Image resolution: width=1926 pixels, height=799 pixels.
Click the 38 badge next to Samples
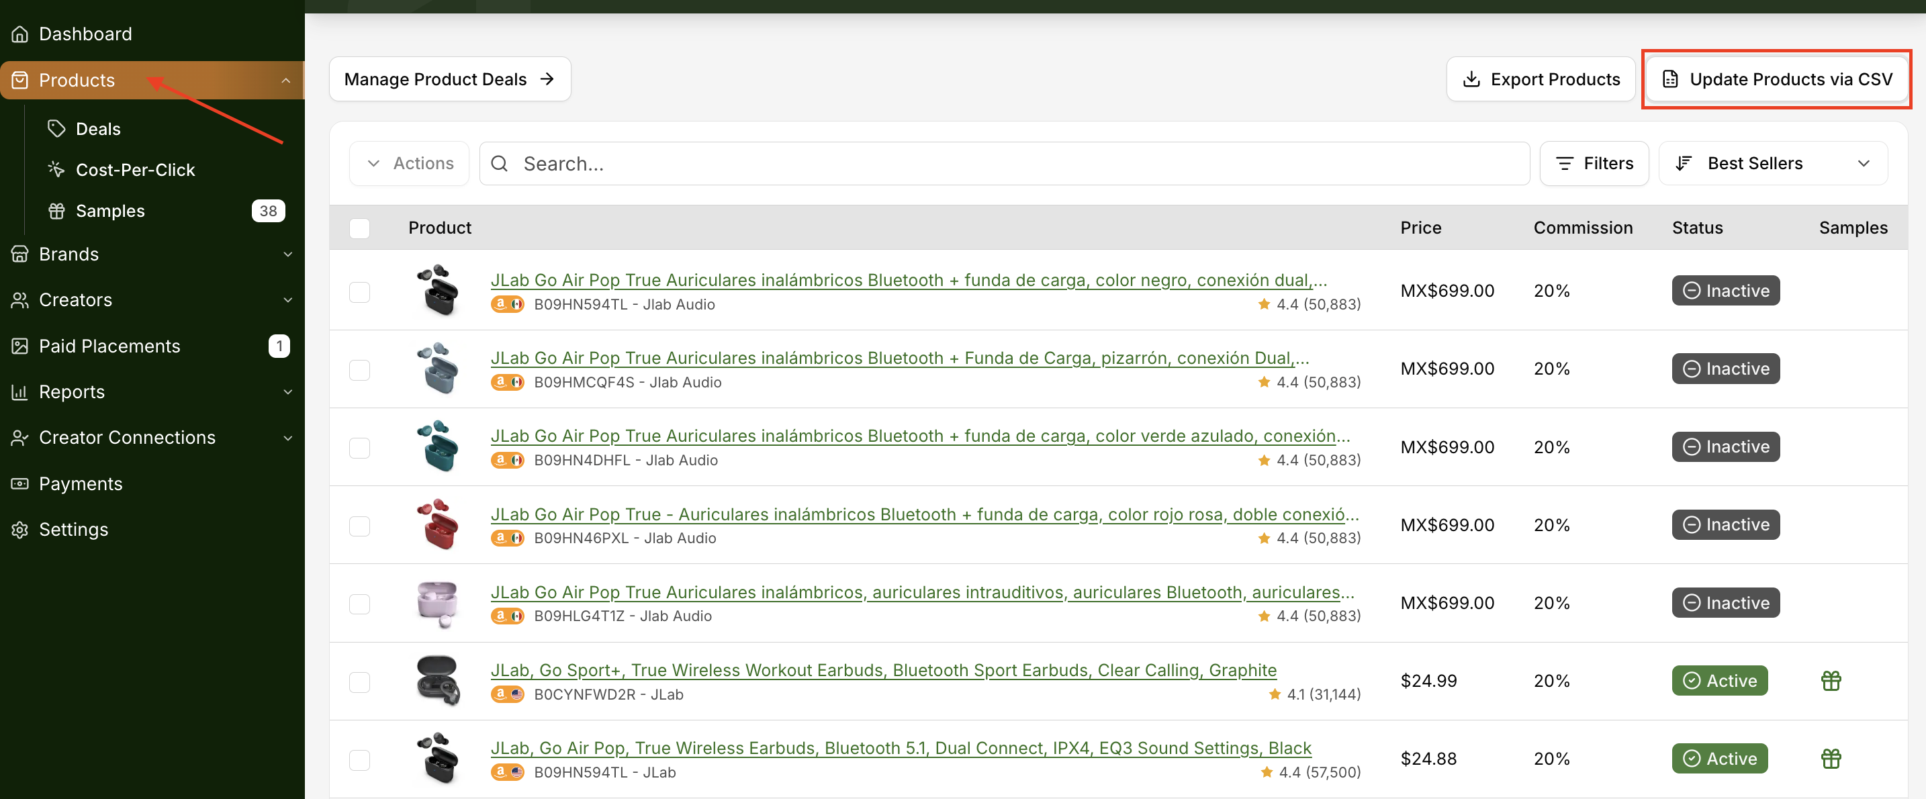(x=269, y=211)
